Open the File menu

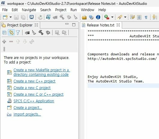click(5, 10)
